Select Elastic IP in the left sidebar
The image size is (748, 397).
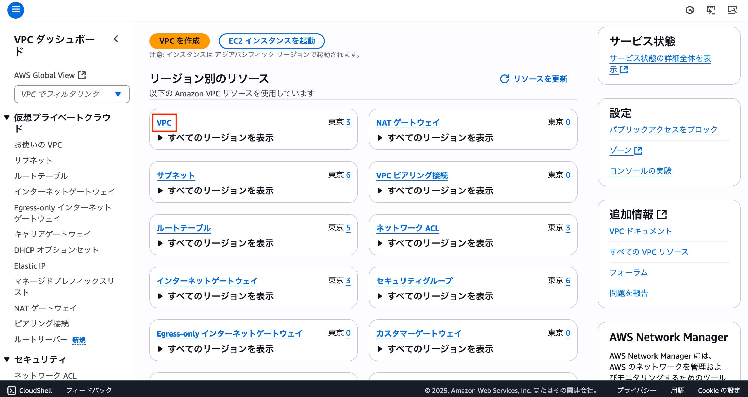(30, 266)
